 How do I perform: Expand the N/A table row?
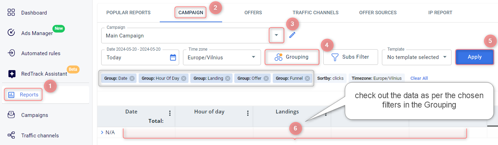pyautogui.click(x=102, y=132)
